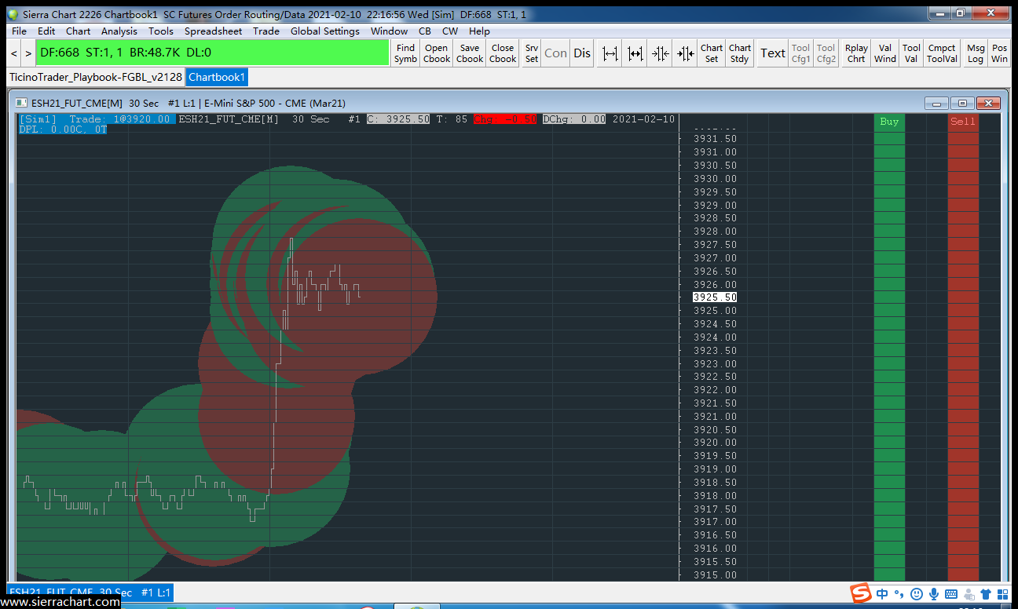Select the Text drawing tool button
Image resolution: width=1018 pixels, height=609 pixels.
click(x=773, y=53)
